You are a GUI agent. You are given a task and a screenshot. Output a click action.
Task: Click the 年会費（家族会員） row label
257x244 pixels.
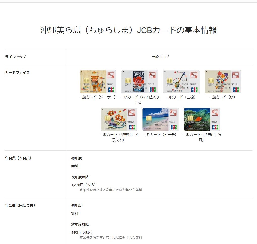pyautogui.click(x=20, y=205)
